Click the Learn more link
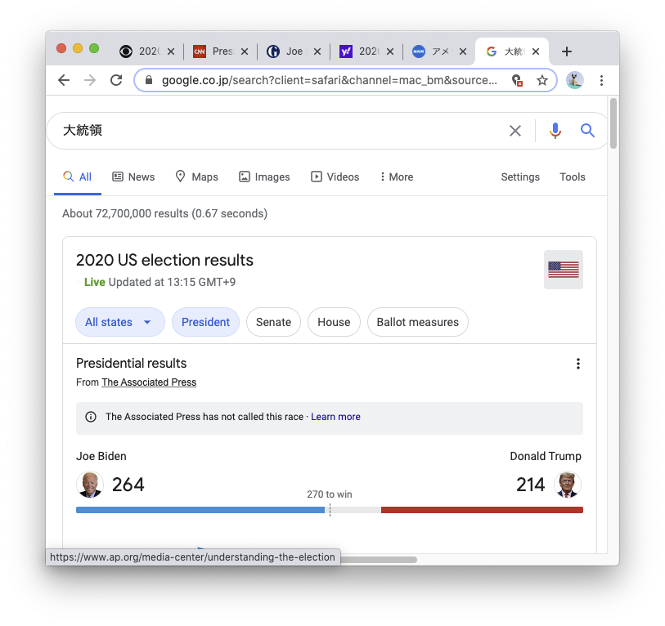665x626 pixels. 335,417
